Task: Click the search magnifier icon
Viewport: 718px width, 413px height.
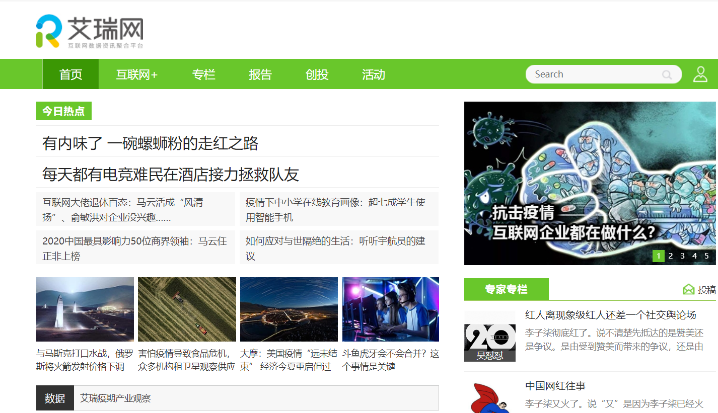Action: pos(667,75)
